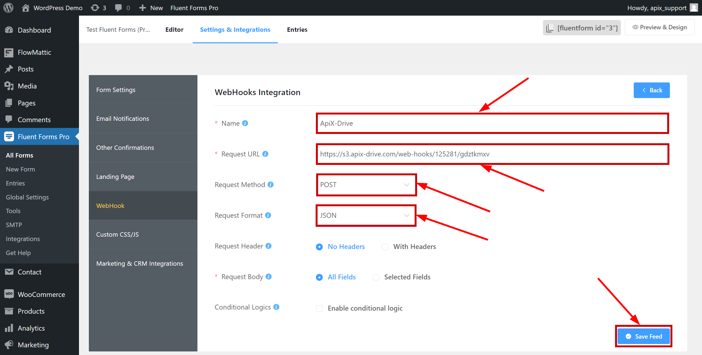The height and width of the screenshot is (355, 702).
Task: Open the Entries sidebar submenu link
Action: point(15,183)
